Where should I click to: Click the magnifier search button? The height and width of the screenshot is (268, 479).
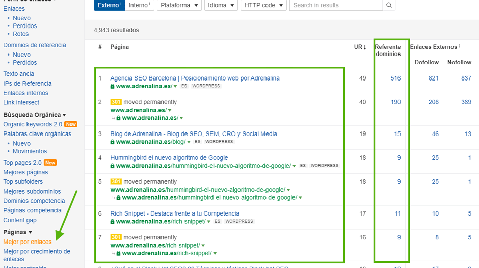point(388,5)
